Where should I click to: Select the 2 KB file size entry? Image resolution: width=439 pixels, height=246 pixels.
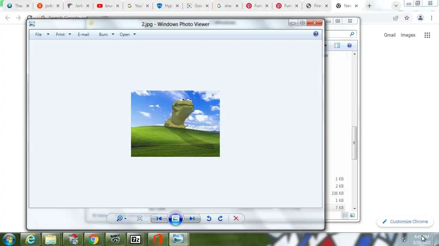click(x=340, y=186)
